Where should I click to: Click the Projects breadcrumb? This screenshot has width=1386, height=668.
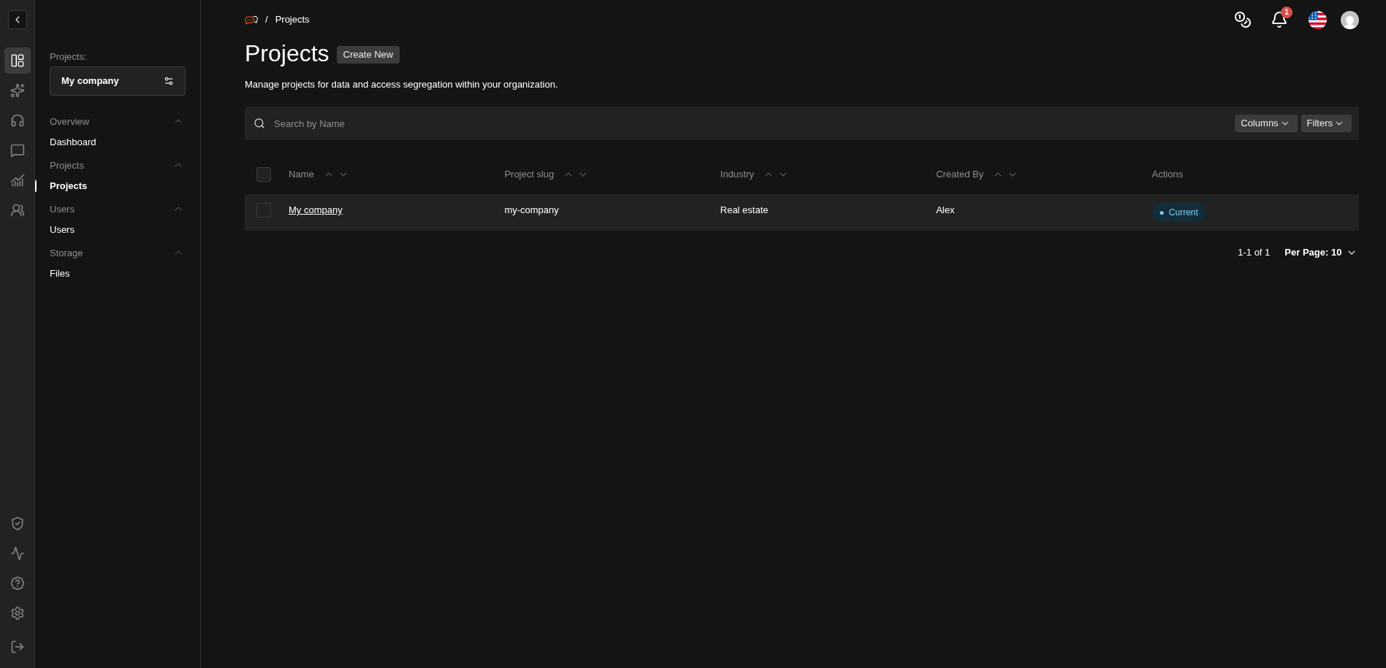pyautogui.click(x=292, y=20)
